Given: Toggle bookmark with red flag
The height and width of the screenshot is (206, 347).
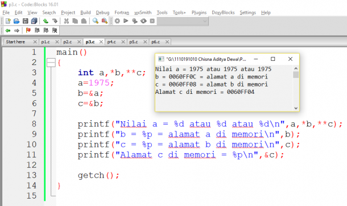Looking at the screenshot, I should click(28, 30).
